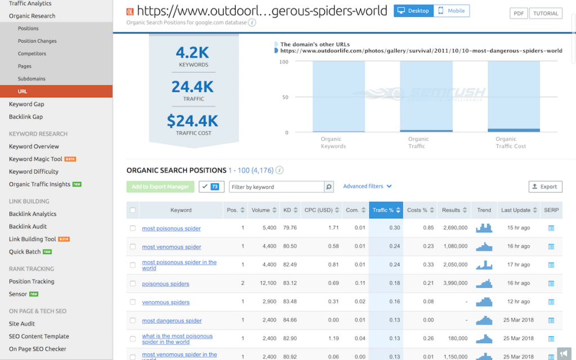Check the venomous spiders row
The height and width of the screenshot is (360, 576).
[133, 302]
